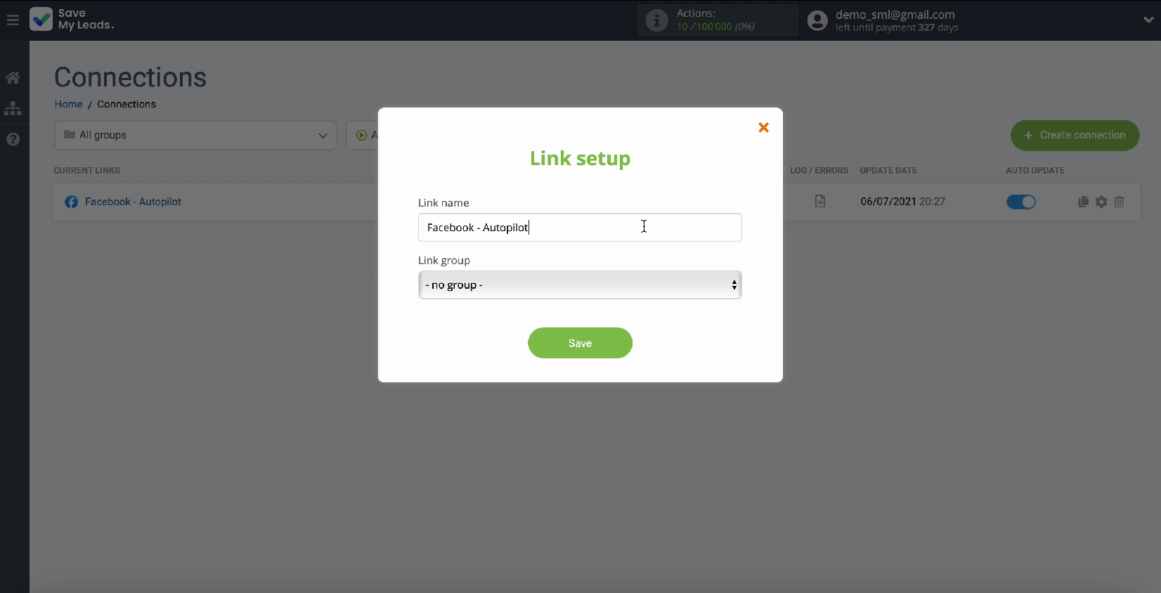The height and width of the screenshot is (593, 1161).
Task: Delete the Facebook - Autopilot connection
Action: (1120, 202)
